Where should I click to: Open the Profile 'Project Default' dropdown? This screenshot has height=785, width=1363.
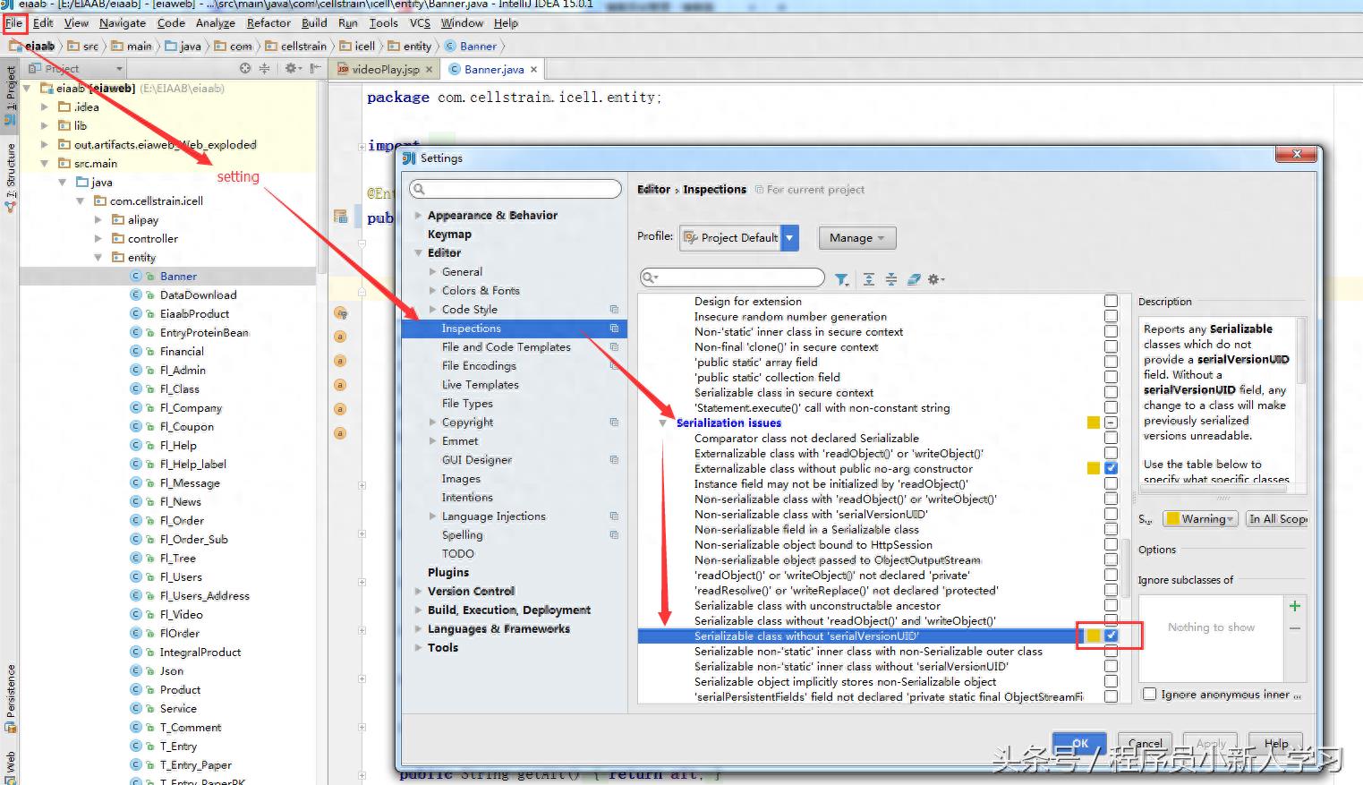pos(738,237)
